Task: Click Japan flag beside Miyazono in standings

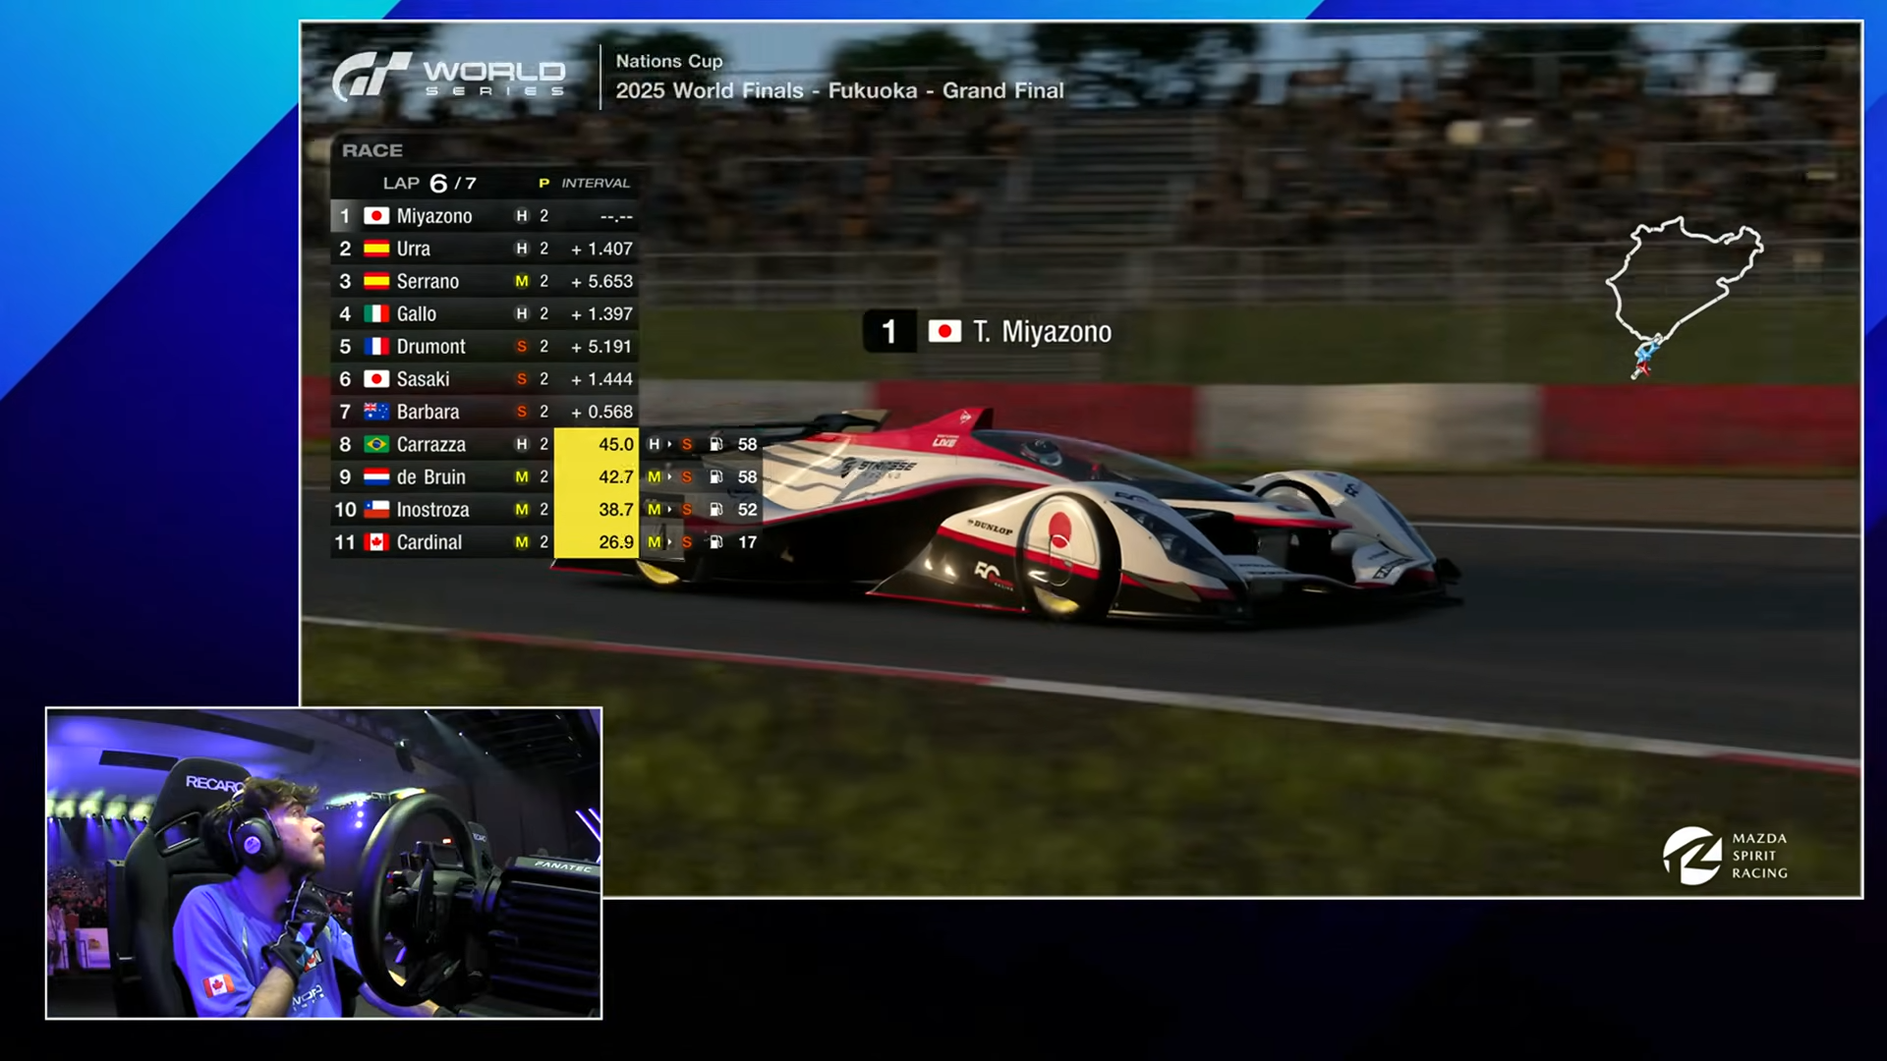Action: [x=375, y=216]
